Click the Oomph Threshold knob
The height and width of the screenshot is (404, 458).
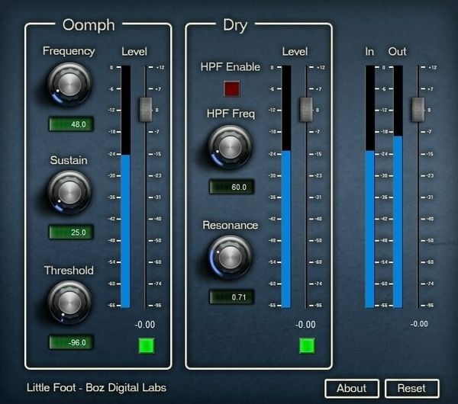point(69,301)
